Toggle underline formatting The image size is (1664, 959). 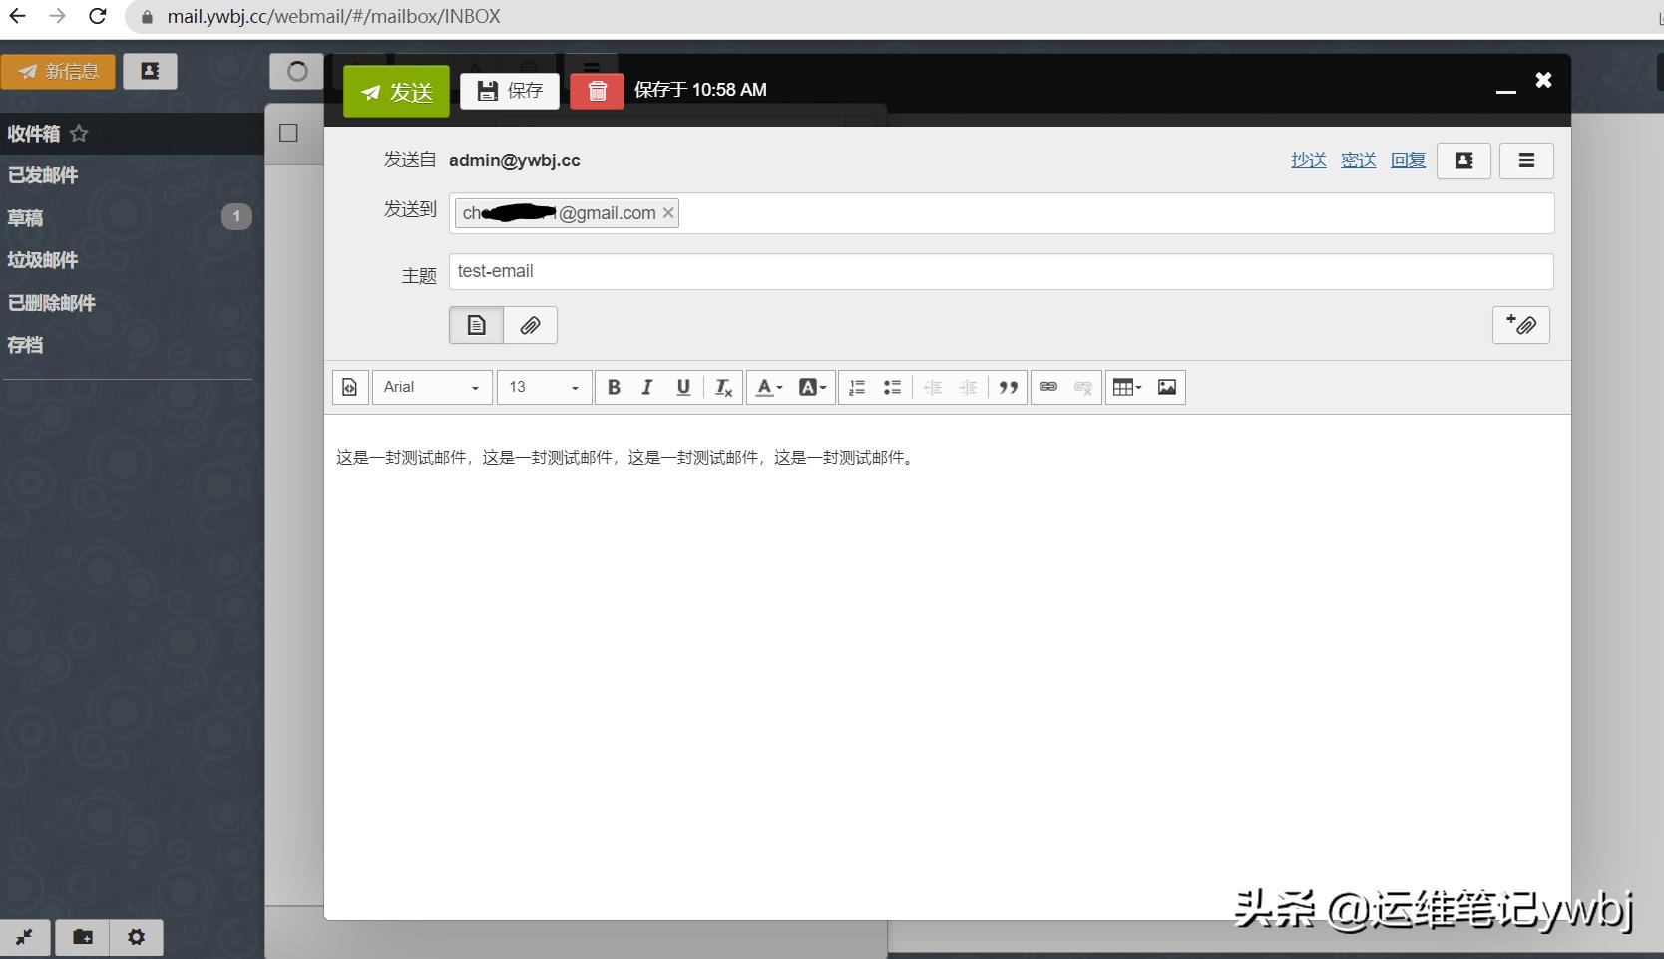pyautogui.click(x=683, y=387)
